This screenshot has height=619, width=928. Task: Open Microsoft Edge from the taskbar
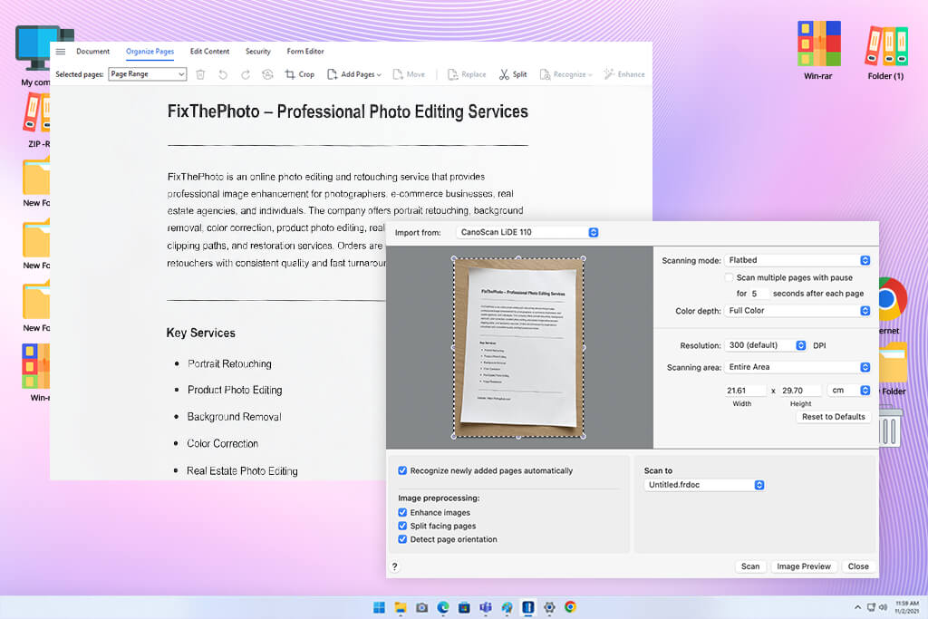tap(443, 607)
